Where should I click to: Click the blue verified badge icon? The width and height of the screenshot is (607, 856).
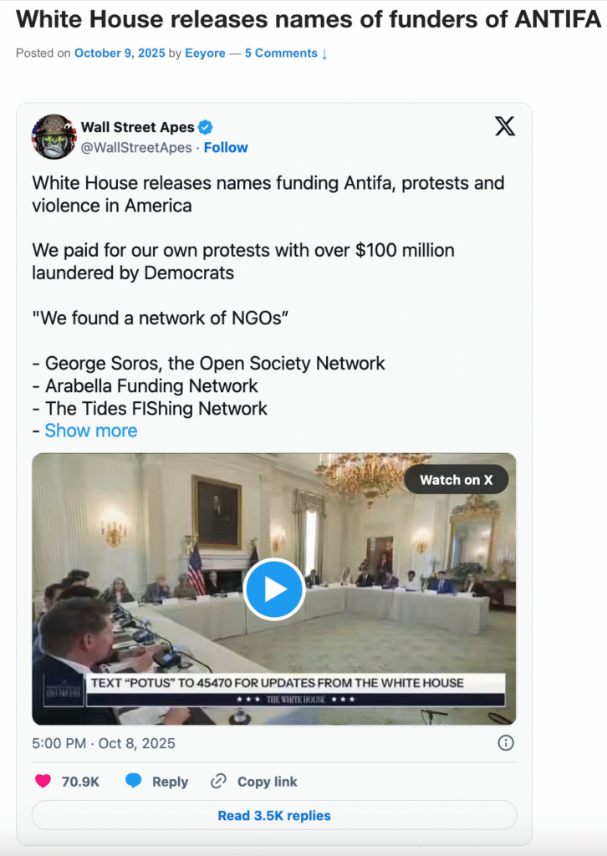206,127
